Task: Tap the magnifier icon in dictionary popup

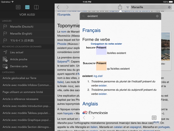Action: pos(83,16)
